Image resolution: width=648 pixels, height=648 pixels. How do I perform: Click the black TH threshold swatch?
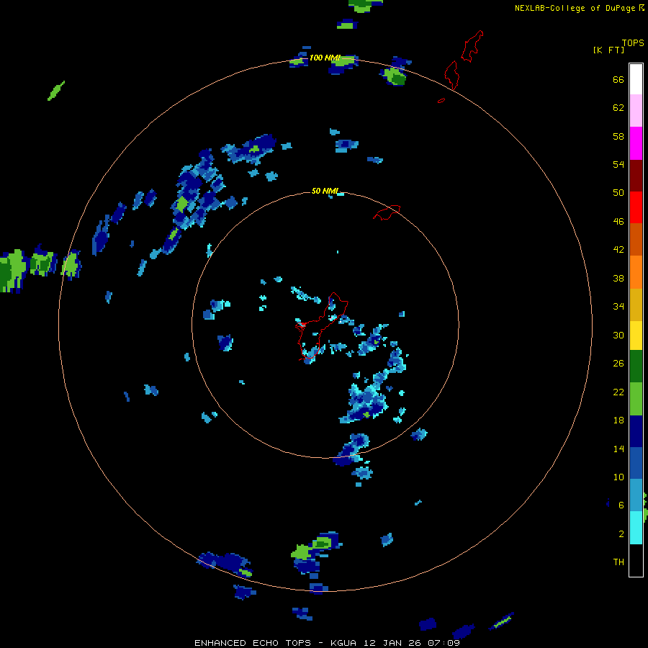click(x=636, y=560)
